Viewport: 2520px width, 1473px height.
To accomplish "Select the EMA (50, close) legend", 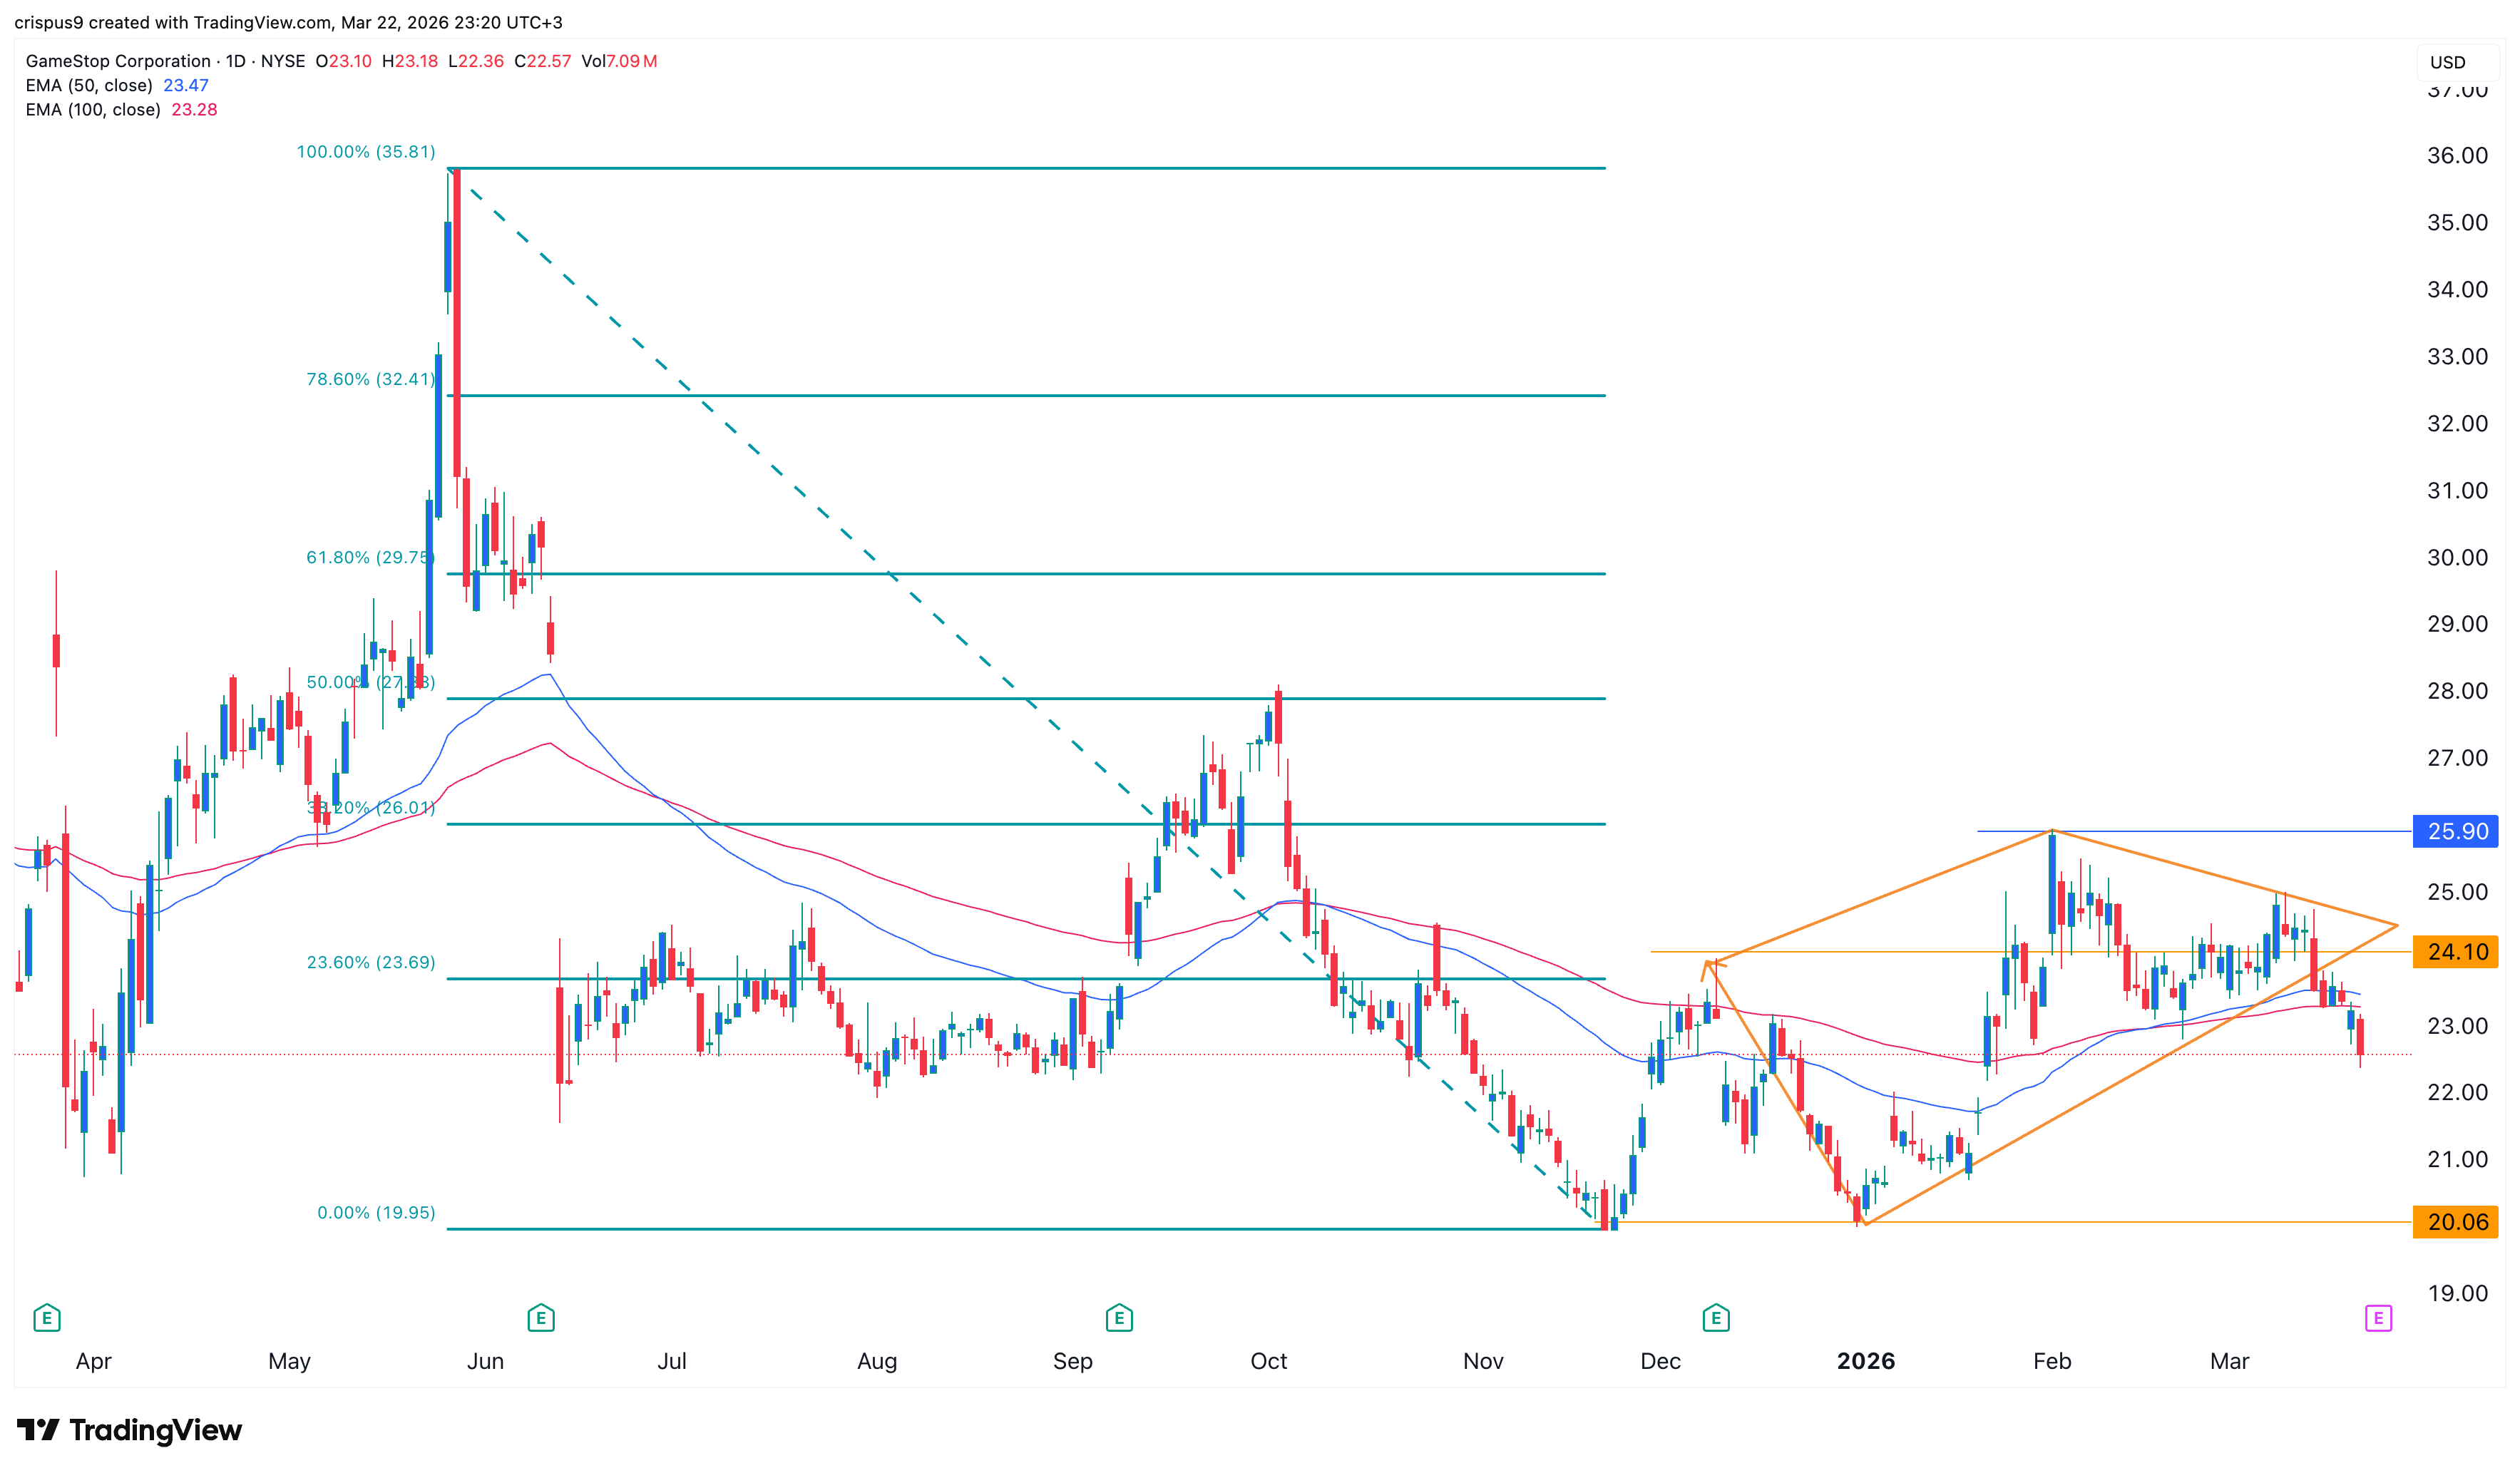I will [89, 85].
